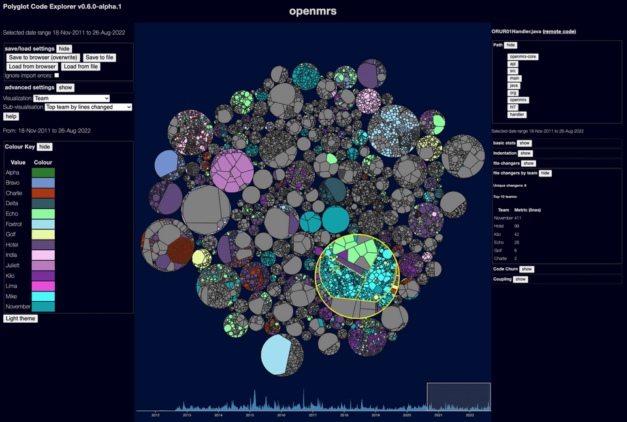Click Save to browser (overwrite) button
This screenshot has height=422, width=627.
(x=43, y=57)
